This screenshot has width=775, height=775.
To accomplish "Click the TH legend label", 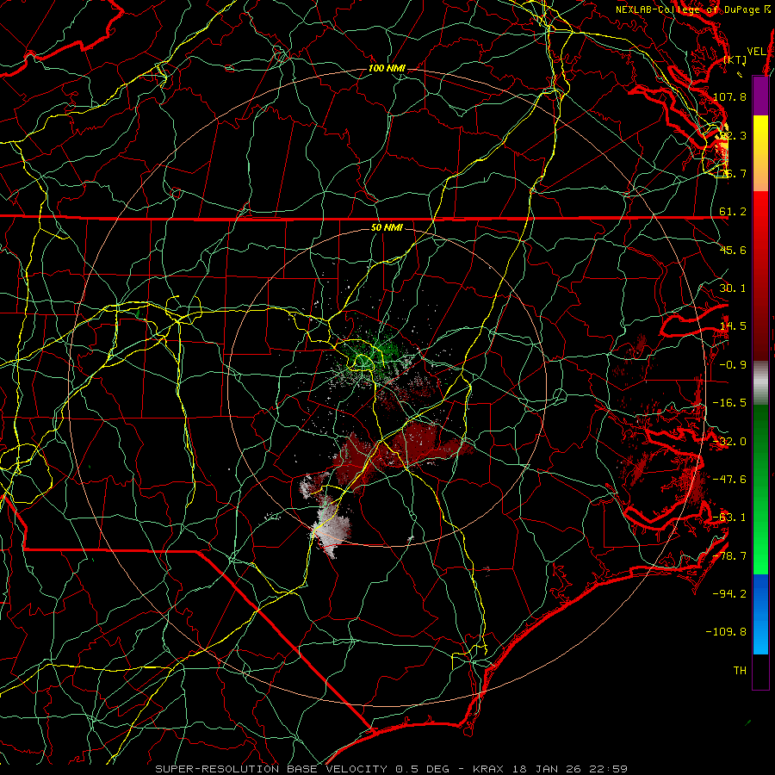I will (740, 671).
